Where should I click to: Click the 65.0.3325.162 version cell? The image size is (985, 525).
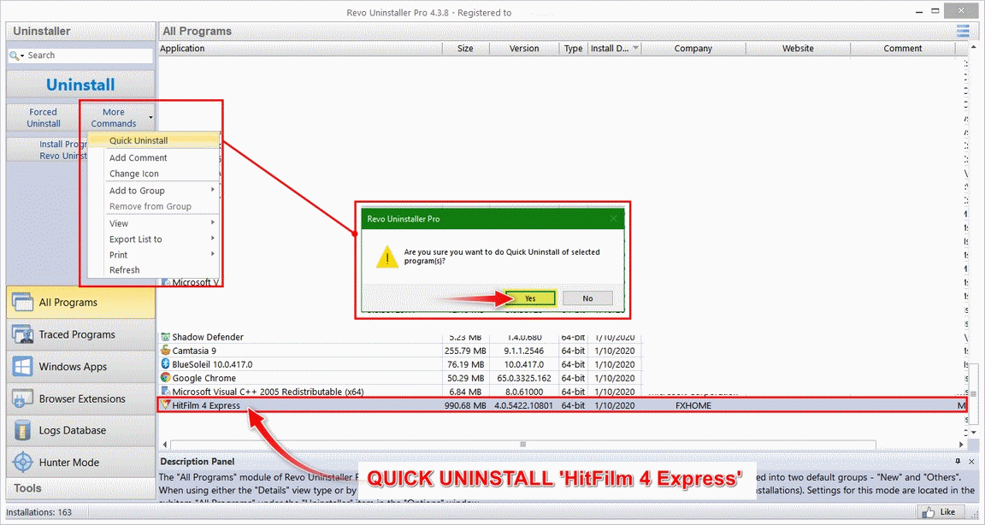524,378
